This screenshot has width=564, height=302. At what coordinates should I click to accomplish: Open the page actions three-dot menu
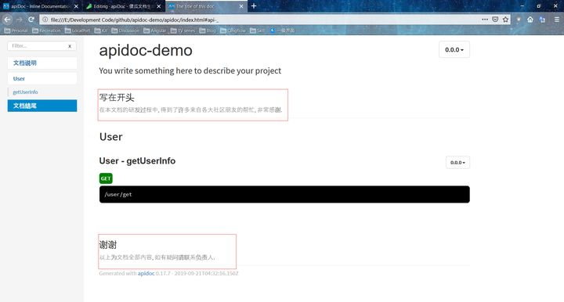pos(485,20)
